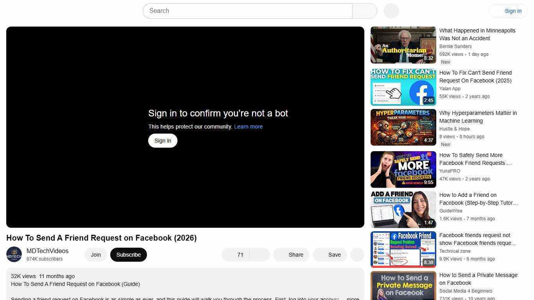
Task: Click the search magnifier icon
Action: click(364, 11)
